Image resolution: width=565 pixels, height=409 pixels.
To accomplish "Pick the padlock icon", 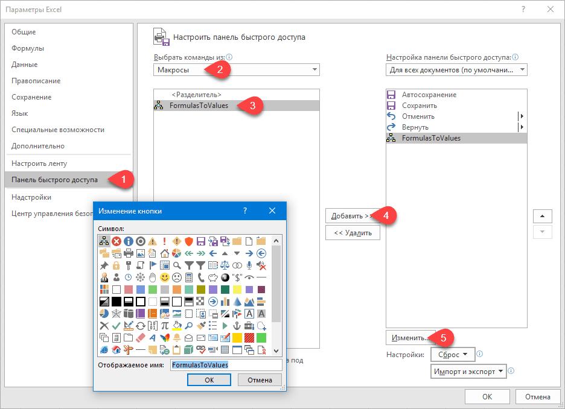I will [x=116, y=265].
